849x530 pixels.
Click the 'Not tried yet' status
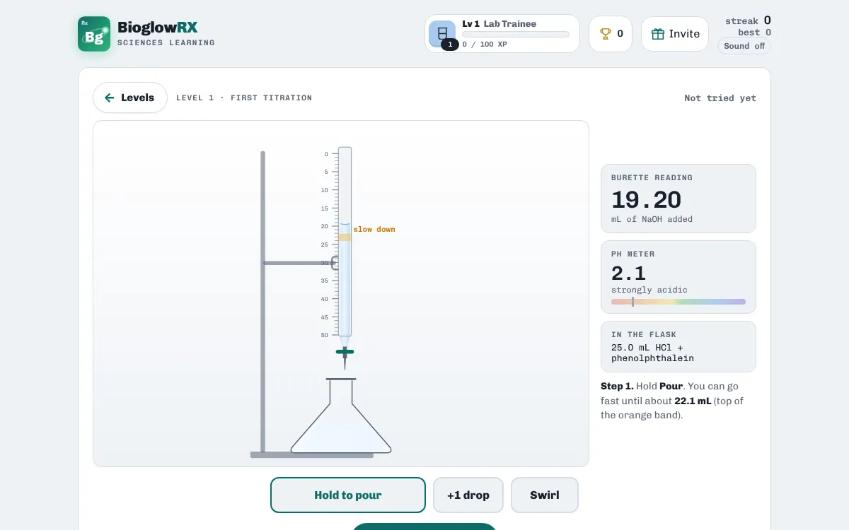[x=720, y=98]
